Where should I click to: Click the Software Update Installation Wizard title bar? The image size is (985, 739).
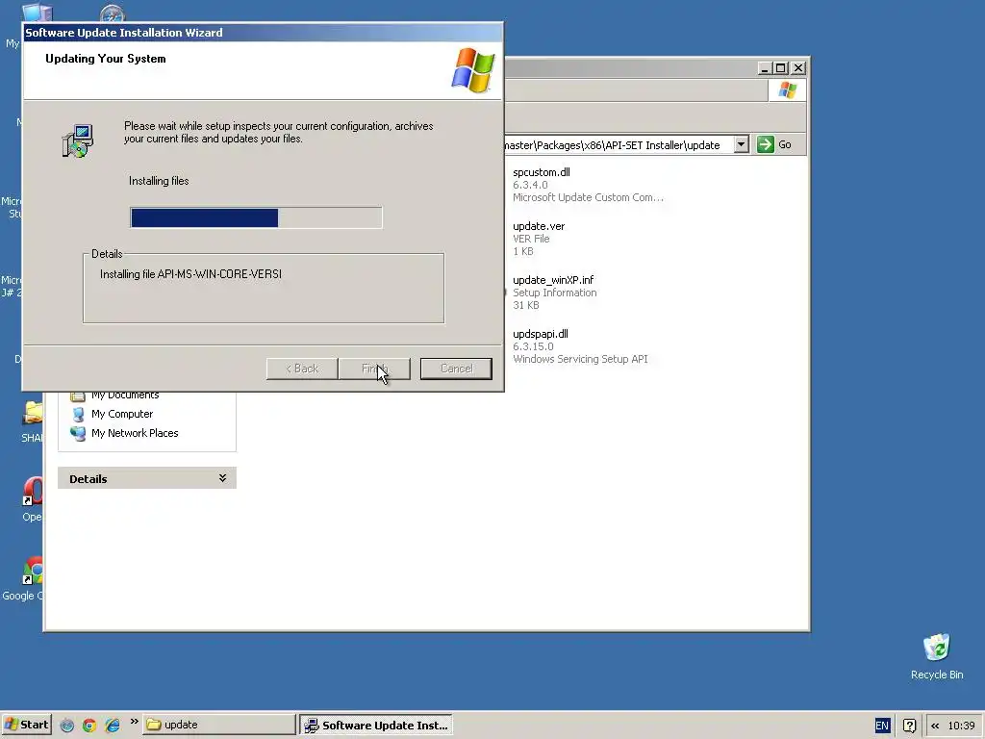click(x=264, y=33)
